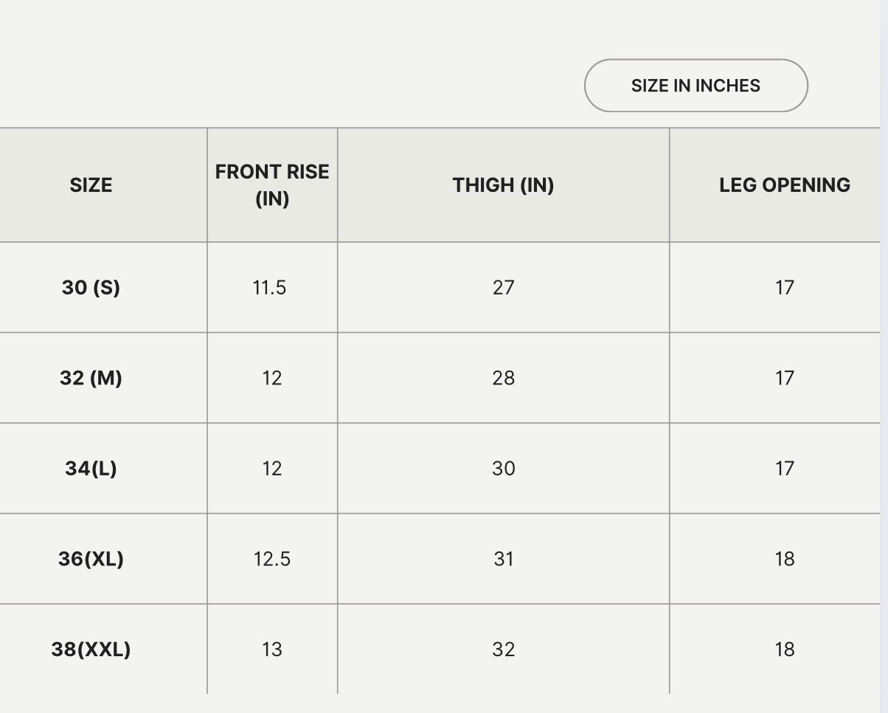Screen dimensions: 888x713
Task: Click the FRONT RISE (IN) header
Action: 272,185
